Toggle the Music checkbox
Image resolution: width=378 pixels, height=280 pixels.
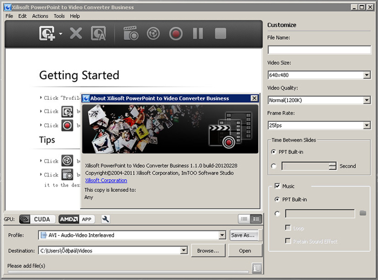[277, 186]
